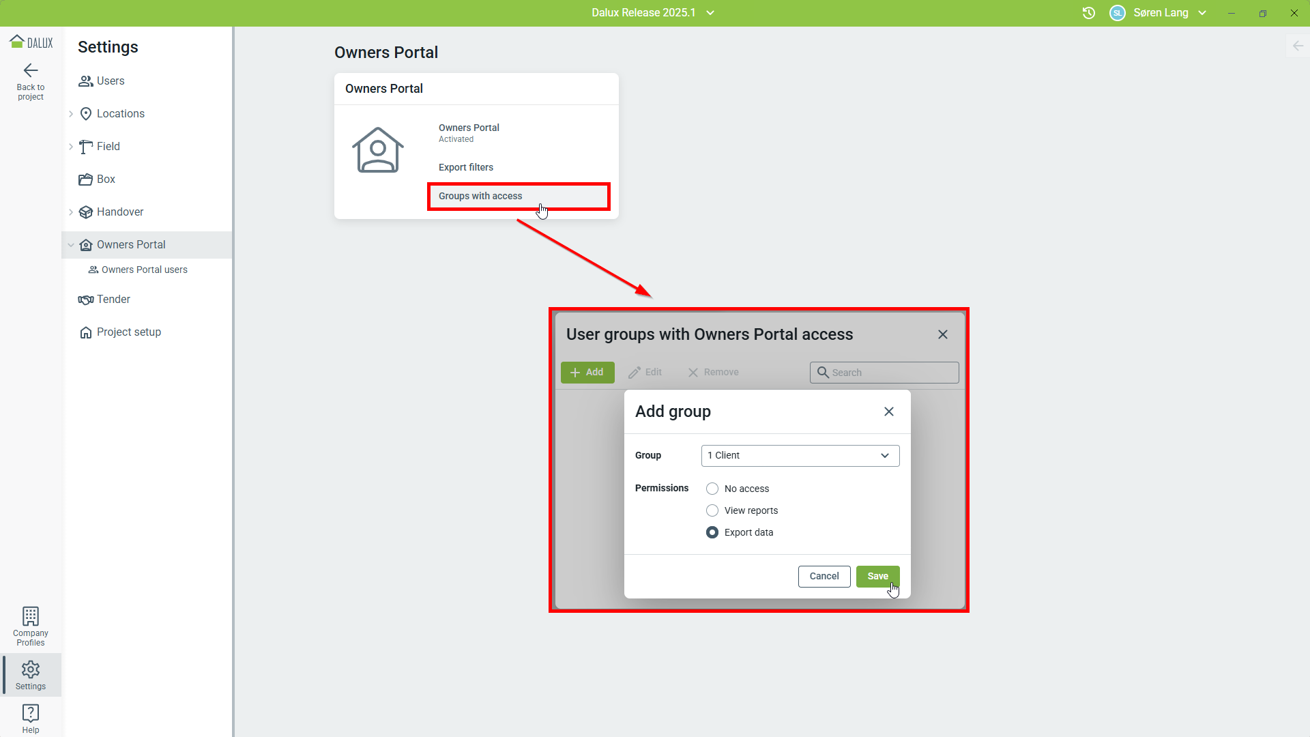Click the Tender handshake icon
This screenshot has width=1310, height=737.
pos(86,300)
